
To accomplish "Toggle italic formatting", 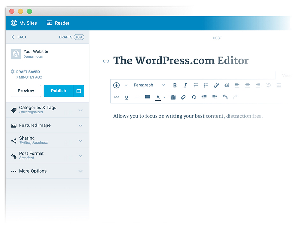I will point(185,85).
